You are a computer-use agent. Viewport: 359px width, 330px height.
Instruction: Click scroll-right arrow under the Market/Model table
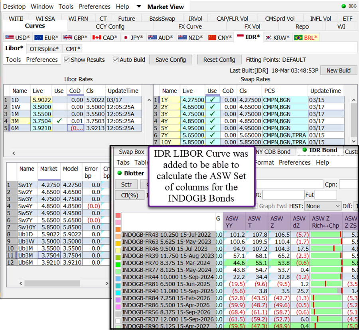point(107,283)
